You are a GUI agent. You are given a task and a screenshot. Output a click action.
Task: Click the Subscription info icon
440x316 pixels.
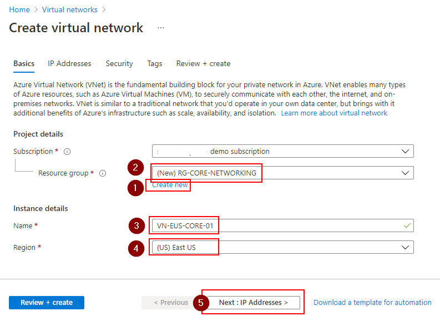click(67, 152)
